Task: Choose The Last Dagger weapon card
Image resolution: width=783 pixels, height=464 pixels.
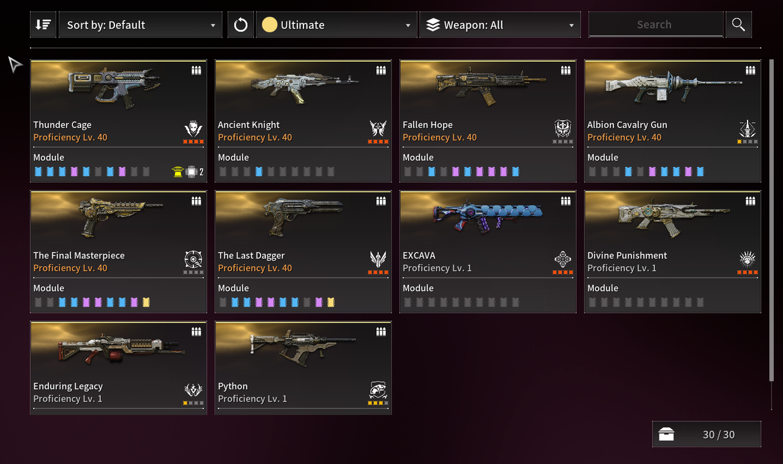Action: tap(303, 252)
